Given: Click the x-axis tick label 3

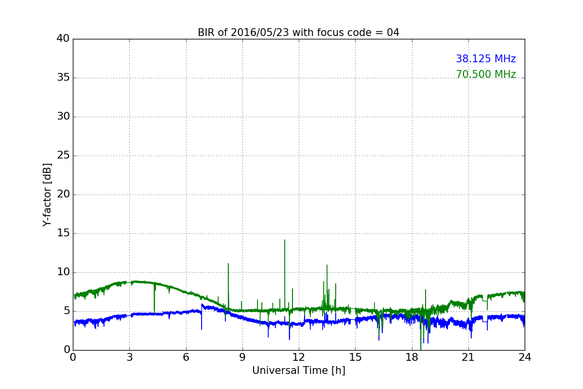Looking at the screenshot, I should (129, 357).
